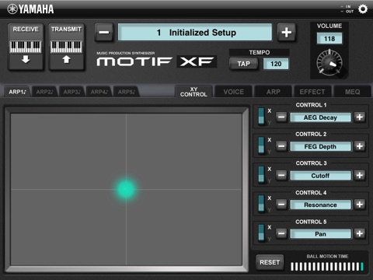Click Control 4 plus button
The image size is (373, 280).
[x=360, y=205]
